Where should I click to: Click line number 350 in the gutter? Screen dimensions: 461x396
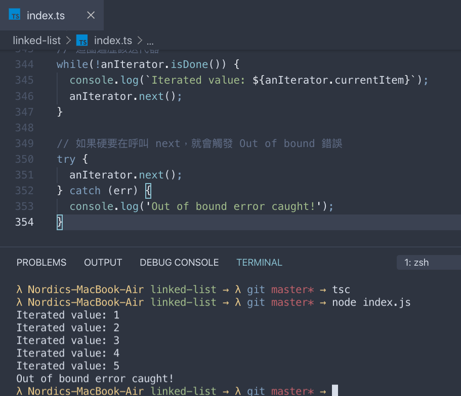[x=24, y=159]
